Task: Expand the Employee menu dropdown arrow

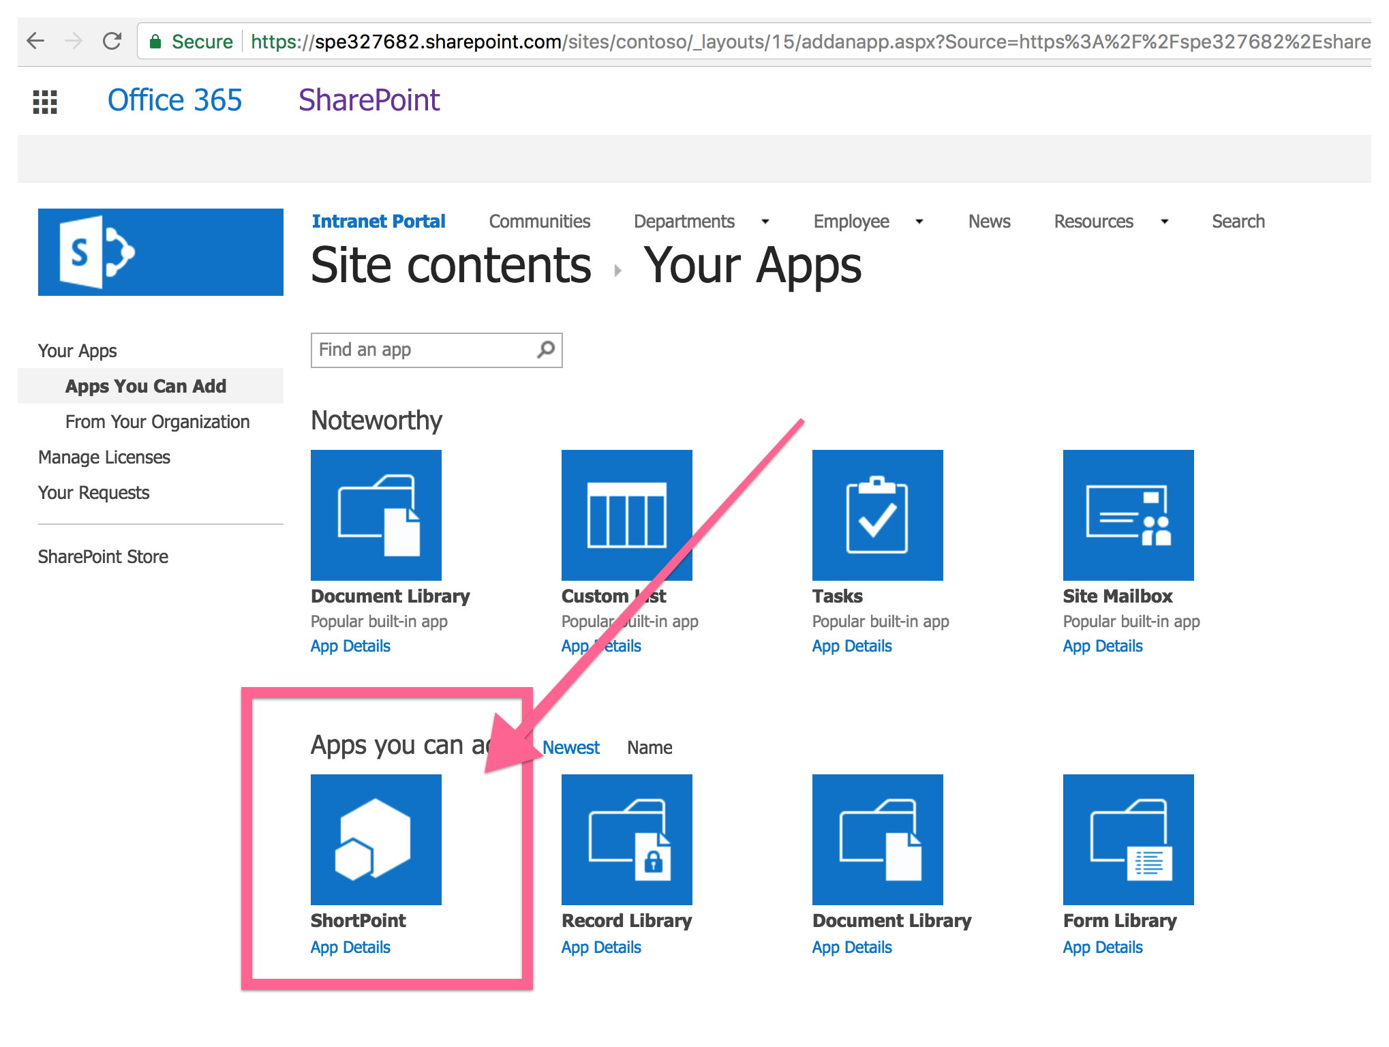Action: coord(919,222)
